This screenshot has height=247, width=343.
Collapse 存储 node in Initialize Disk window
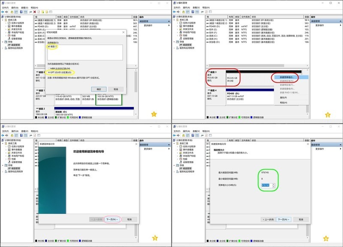tap(3, 42)
